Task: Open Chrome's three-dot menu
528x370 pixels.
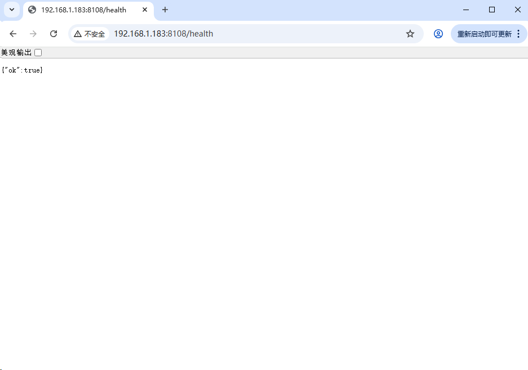Action: [518, 34]
